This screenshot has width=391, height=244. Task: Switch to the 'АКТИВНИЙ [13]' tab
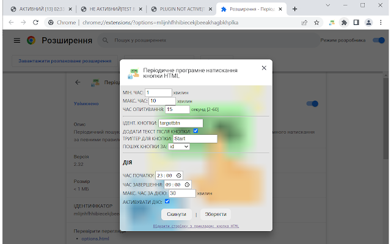click(x=42, y=9)
